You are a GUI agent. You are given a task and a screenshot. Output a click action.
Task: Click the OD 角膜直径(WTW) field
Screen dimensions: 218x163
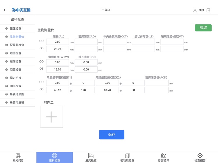tap(58, 62)
